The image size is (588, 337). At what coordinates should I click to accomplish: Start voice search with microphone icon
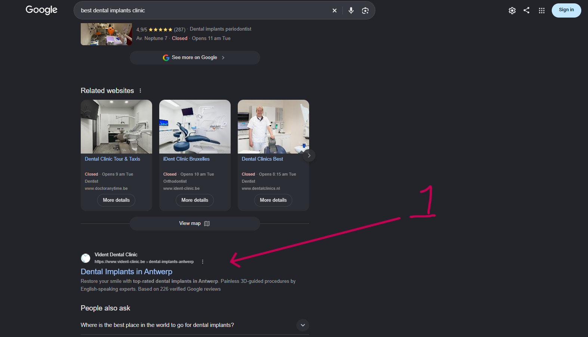(x=351, y=10)
